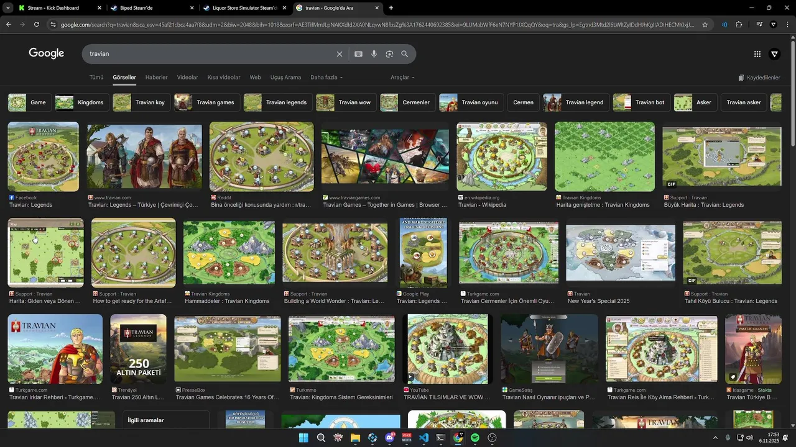This screenshot has height=447, width=796.
Task: Bookmark this page with the star icon
Action: (705, 24)
